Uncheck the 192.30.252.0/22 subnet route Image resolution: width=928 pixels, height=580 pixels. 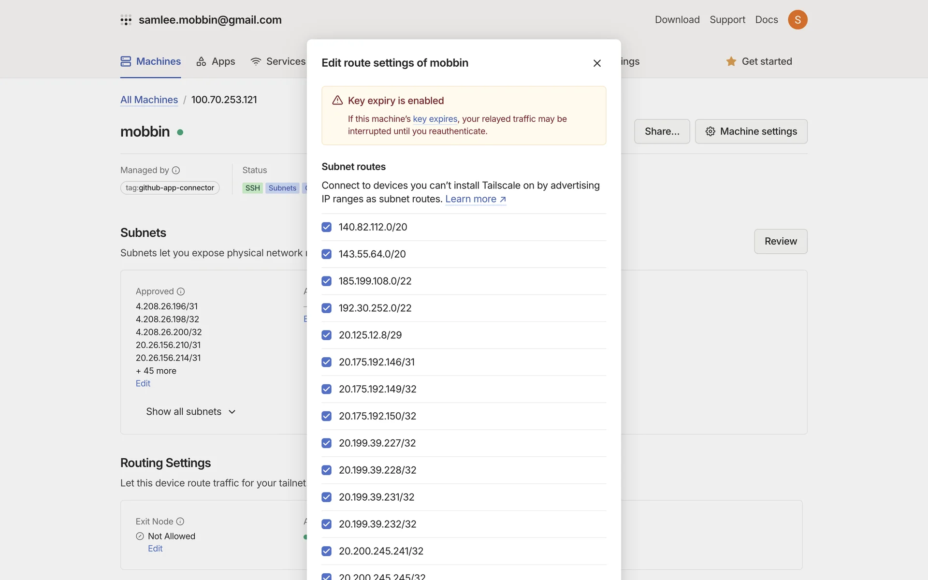click(x=327, y=308)
